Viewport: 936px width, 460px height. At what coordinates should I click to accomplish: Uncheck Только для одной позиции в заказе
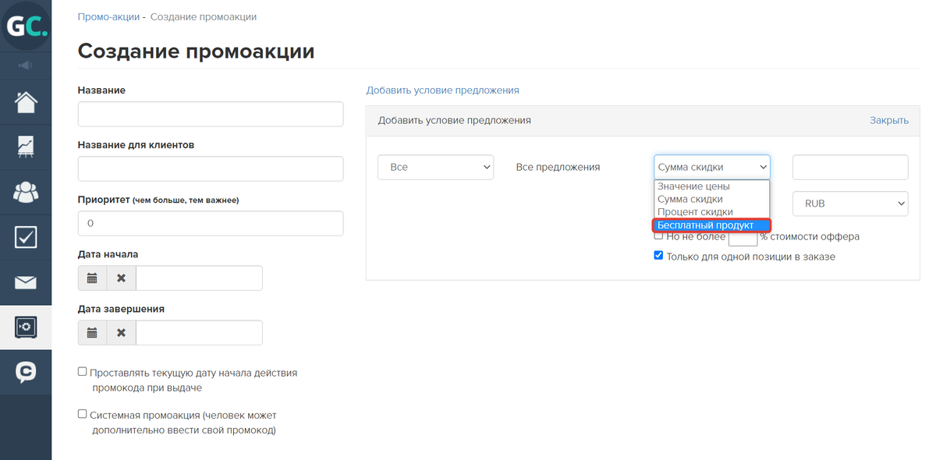click(x=658, y=256)
